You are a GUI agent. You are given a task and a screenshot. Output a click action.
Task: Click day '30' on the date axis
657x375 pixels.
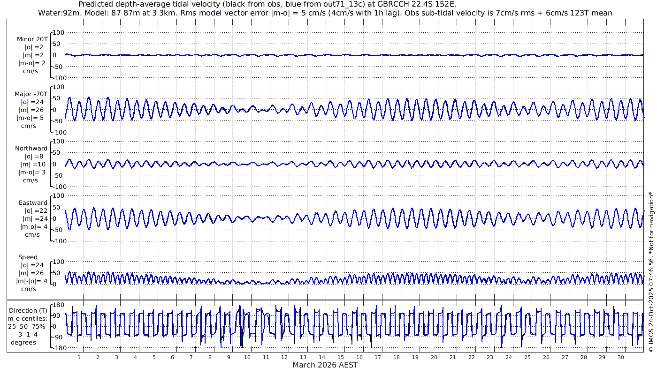tap(621, 357)
